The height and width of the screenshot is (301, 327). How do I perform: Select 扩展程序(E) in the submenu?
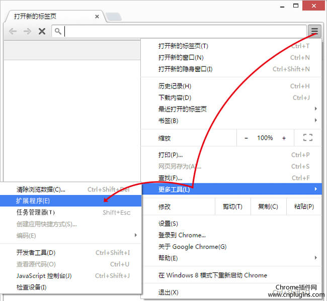click(33, 200)
